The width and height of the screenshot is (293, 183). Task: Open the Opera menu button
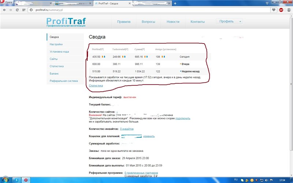(6, 3)
